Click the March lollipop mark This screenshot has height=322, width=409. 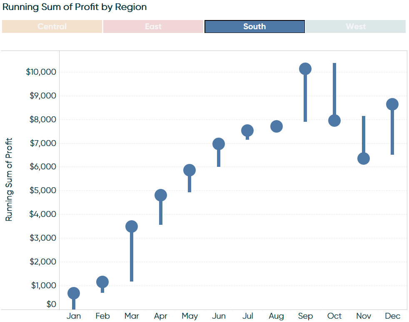[x=132, y=226]
